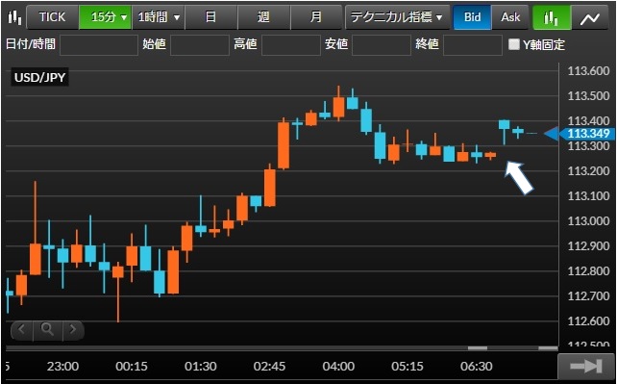Click the 02:45 time axis label
The width and height of the screenshot is (617, 384).
[x=269, y=367]
